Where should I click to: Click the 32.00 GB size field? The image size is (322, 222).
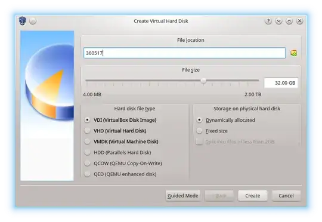[x=281, y=83]
